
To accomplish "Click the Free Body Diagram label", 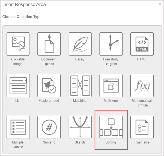I will tap(110, 62).
